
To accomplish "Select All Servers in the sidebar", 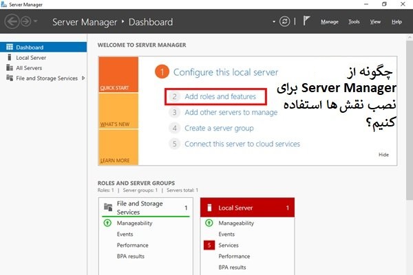I will click(29, 68).
